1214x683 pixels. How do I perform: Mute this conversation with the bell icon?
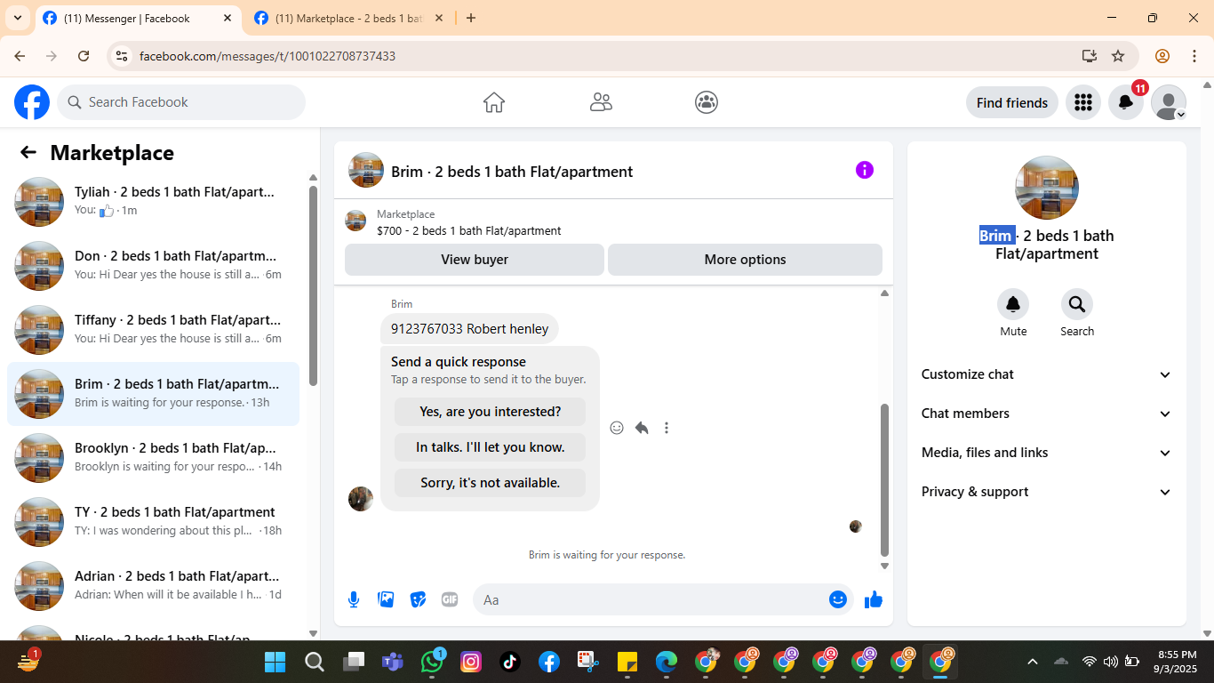(1013, 305)
